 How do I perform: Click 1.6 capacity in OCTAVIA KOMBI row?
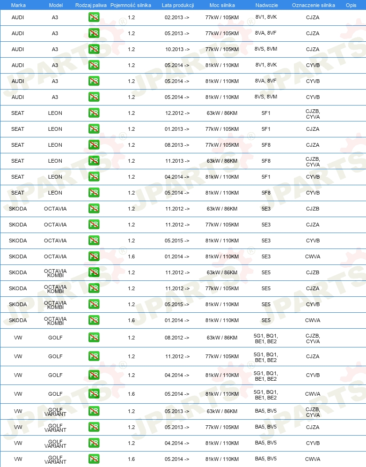point(131,320)
